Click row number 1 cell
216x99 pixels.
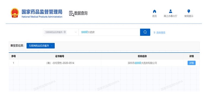[14, 63]
